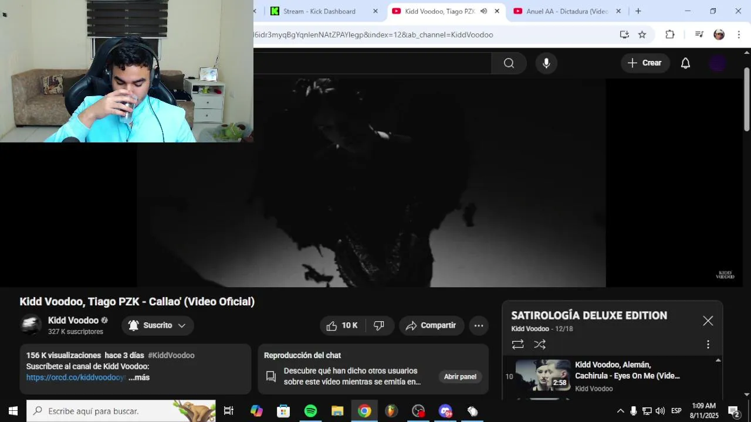
Task: Open the Windows Start menu
Action: 13,411
